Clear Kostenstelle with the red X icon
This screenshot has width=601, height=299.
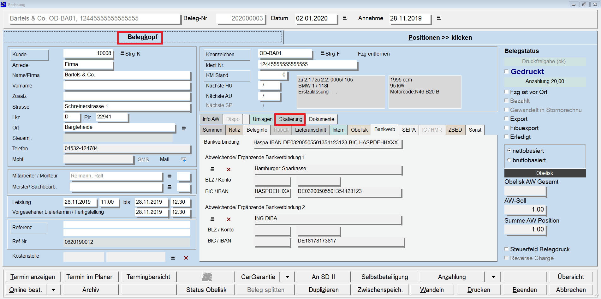click(186, 258)
